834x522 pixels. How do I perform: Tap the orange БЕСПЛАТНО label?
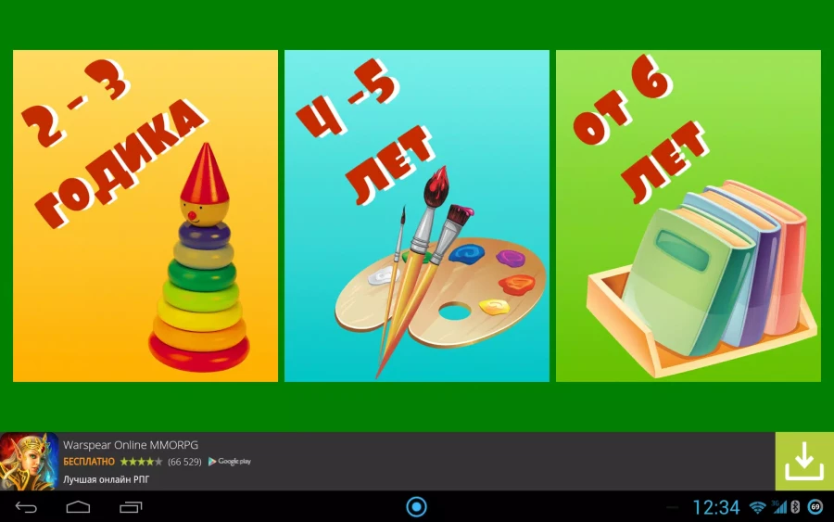(89, 462)
